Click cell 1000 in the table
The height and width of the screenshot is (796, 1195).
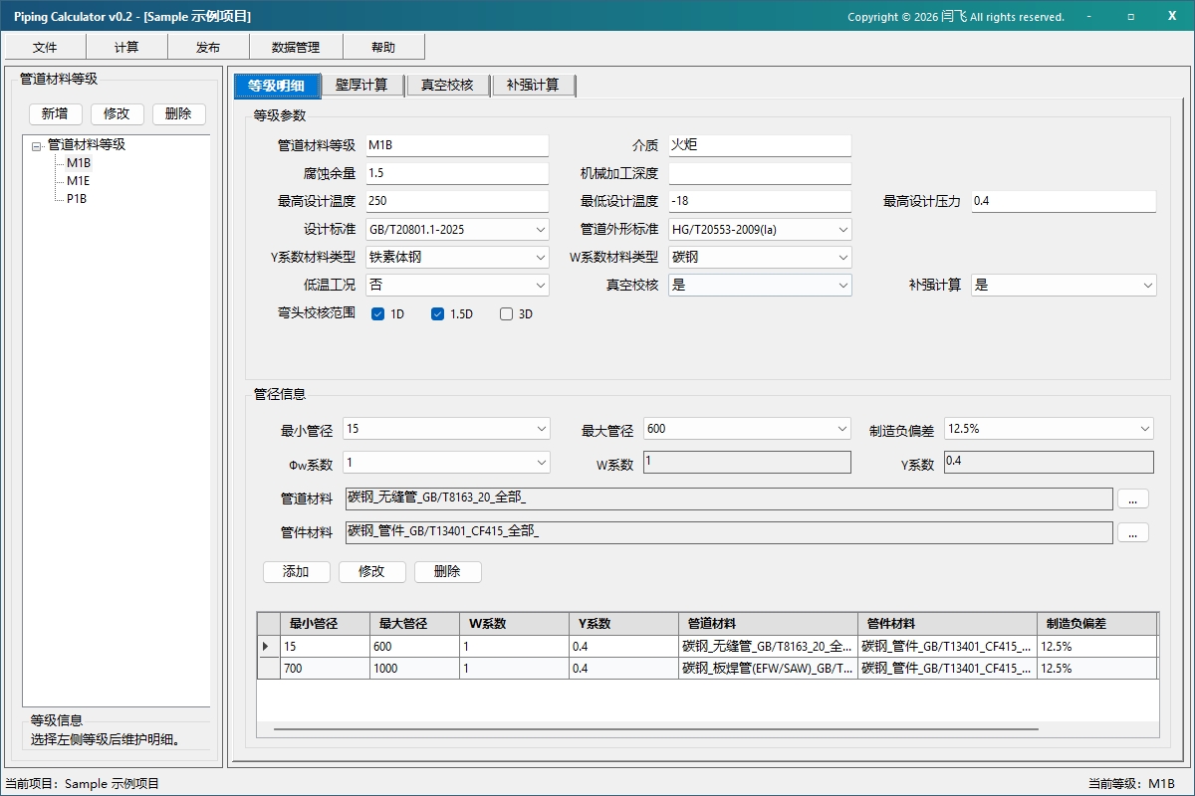pos(414,669)
